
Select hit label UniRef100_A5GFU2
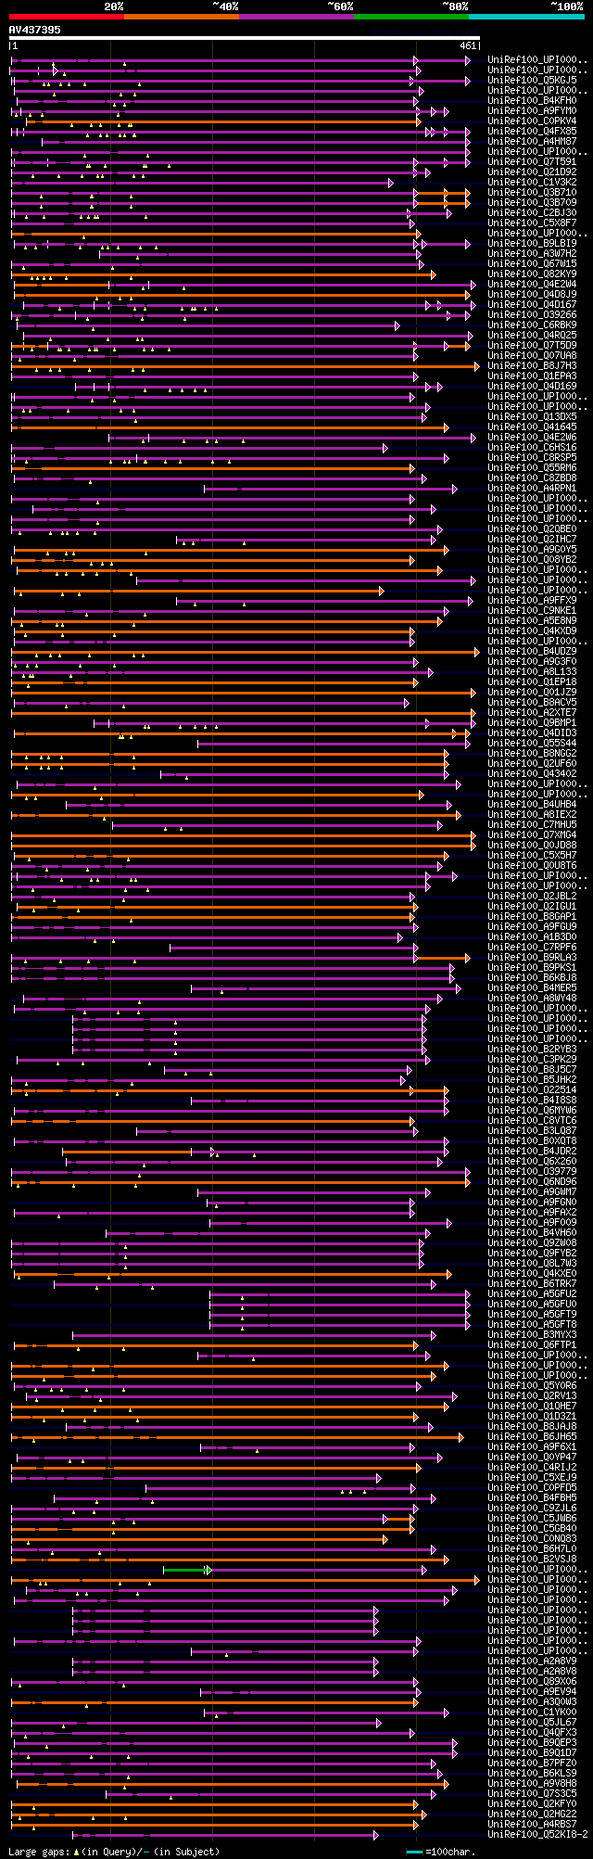click(x=534, y=1293)
